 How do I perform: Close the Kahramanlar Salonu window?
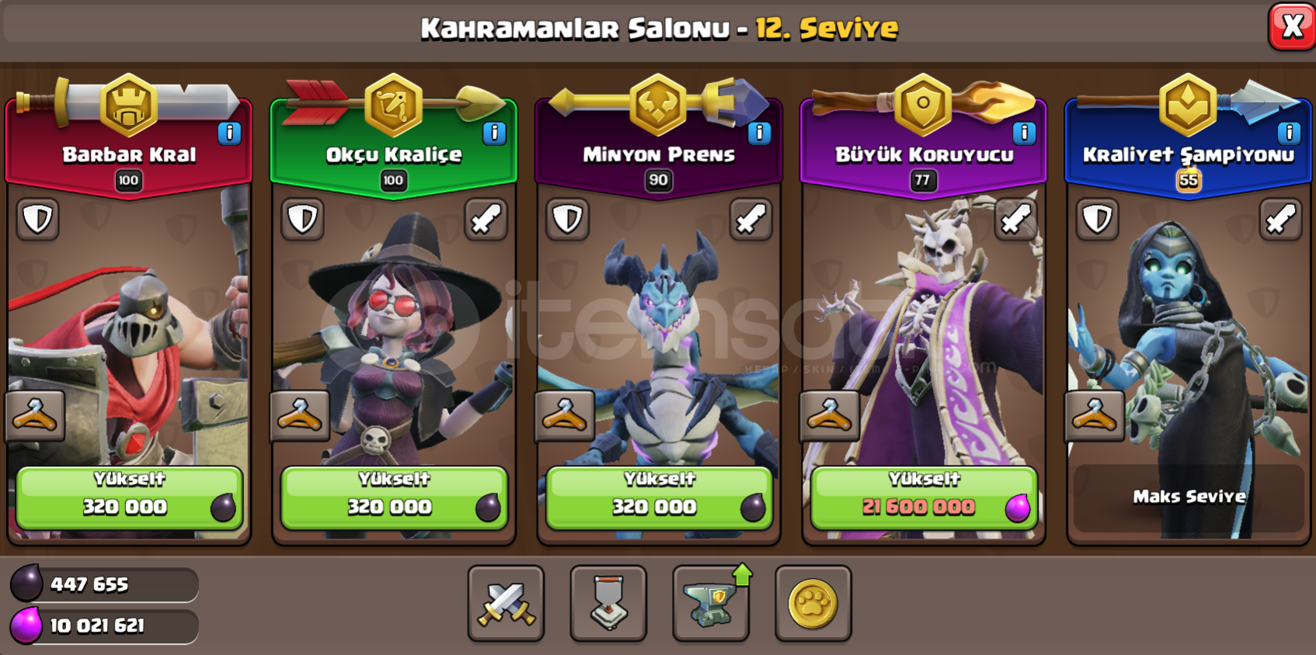(1292, 27)
